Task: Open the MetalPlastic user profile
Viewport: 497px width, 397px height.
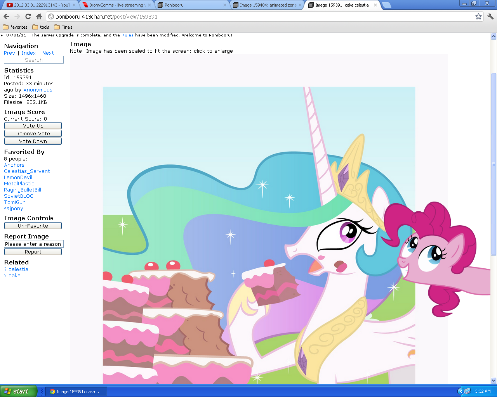Action: pyautogui.click(x=19, y=184)
